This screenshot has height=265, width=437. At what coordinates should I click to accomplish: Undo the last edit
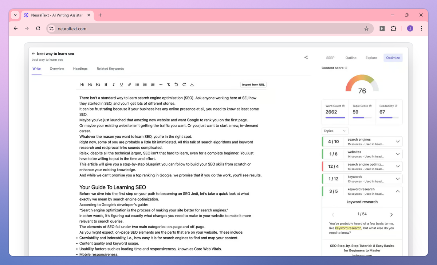pos(176,84)
